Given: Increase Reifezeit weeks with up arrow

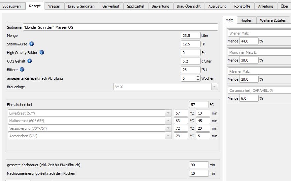Looking at the screenshot, I should tap(198, 77).
